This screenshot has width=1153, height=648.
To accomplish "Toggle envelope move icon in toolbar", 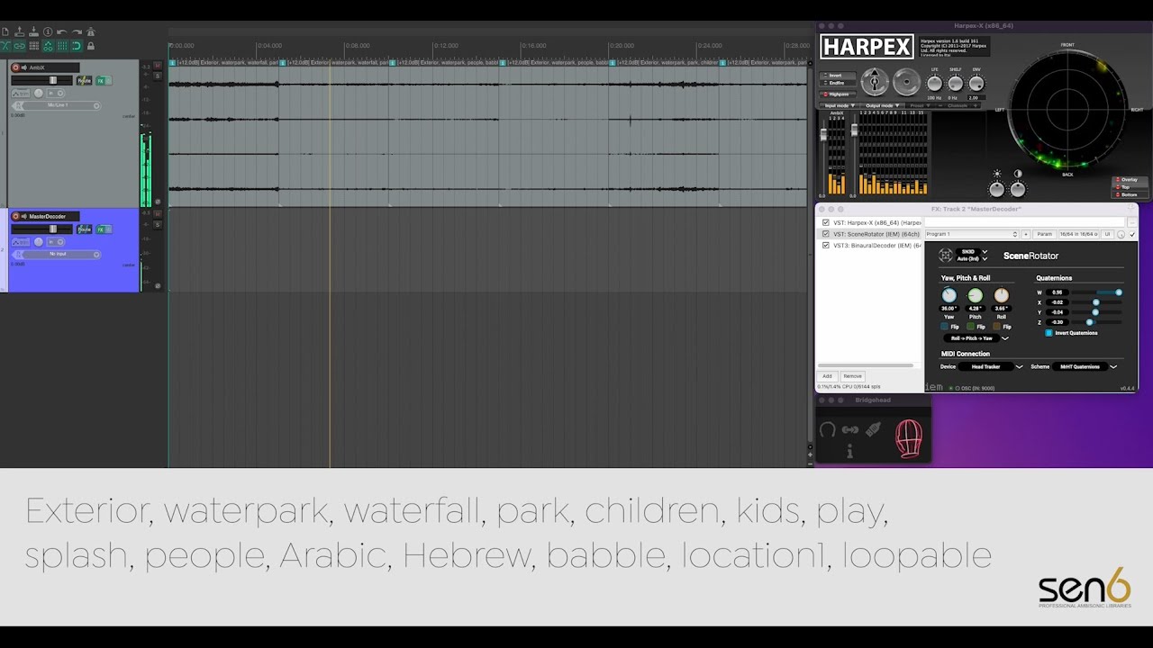I will 49,46.
